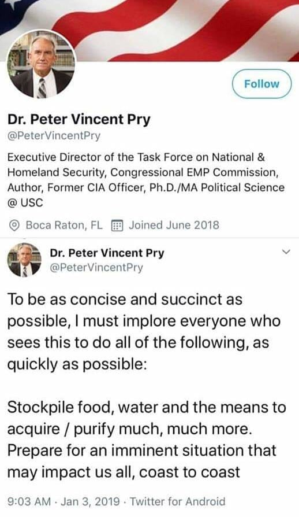The width and height of the screenshot is (299, 517).
Task: Click the Twitter for Android source link
Action: point(178,501)
